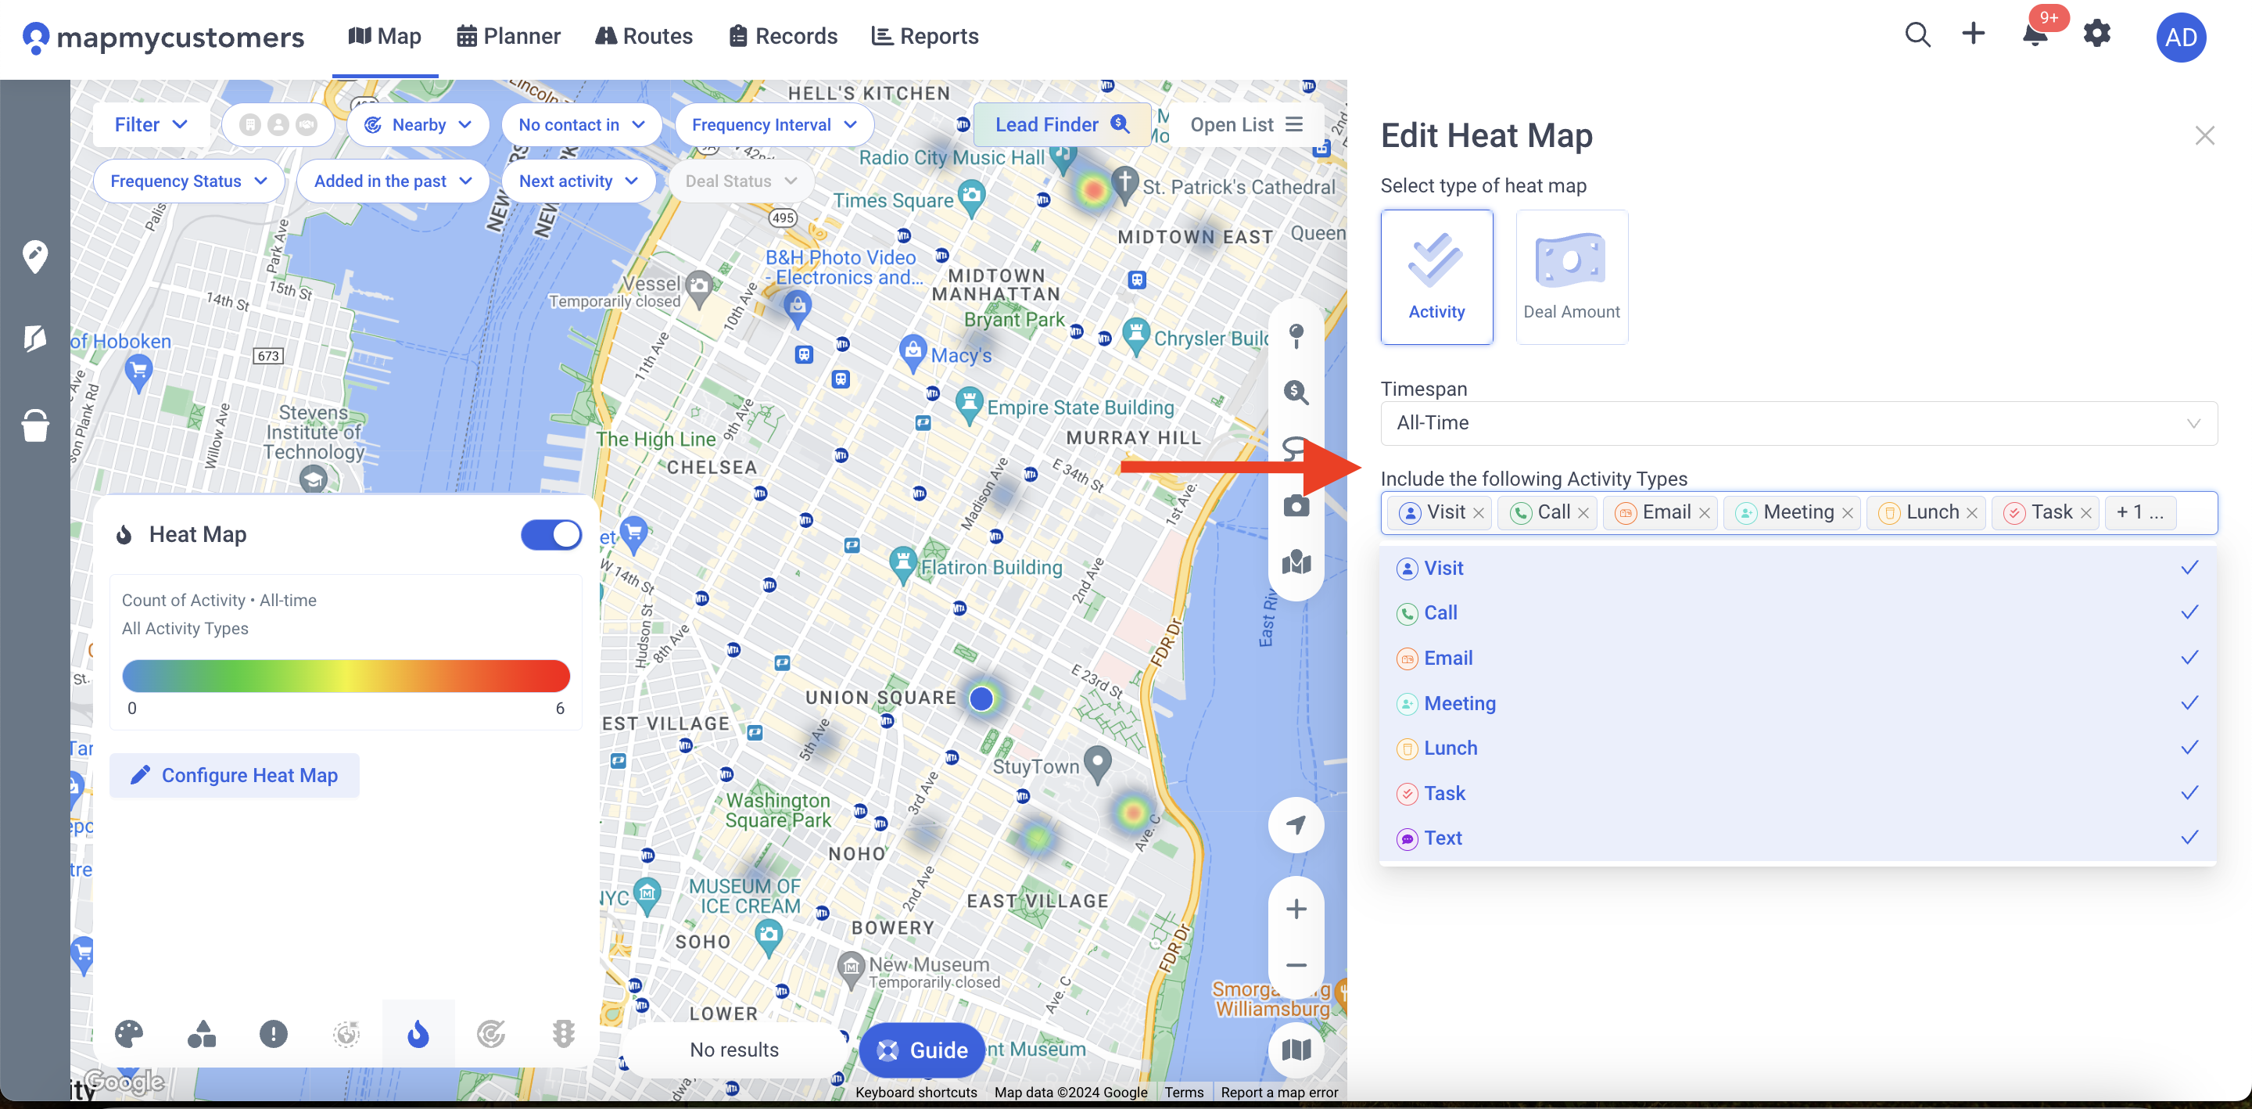Expand the Frequency Interval dropdown
The width and height of the screenshot is (2252, 1109).
click(x=773, y=125)
